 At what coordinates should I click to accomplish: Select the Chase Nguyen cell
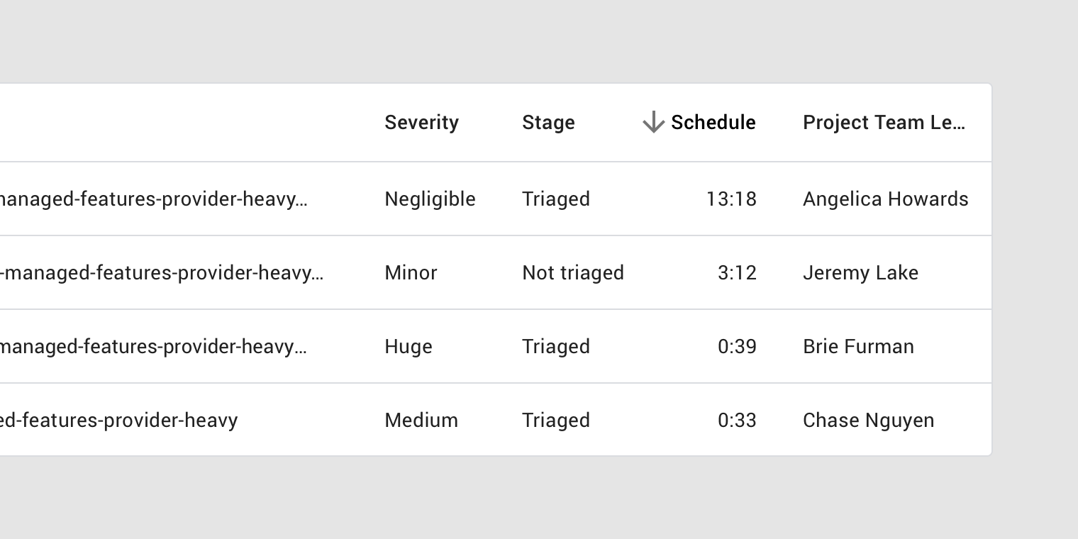[x=868, y=421]
